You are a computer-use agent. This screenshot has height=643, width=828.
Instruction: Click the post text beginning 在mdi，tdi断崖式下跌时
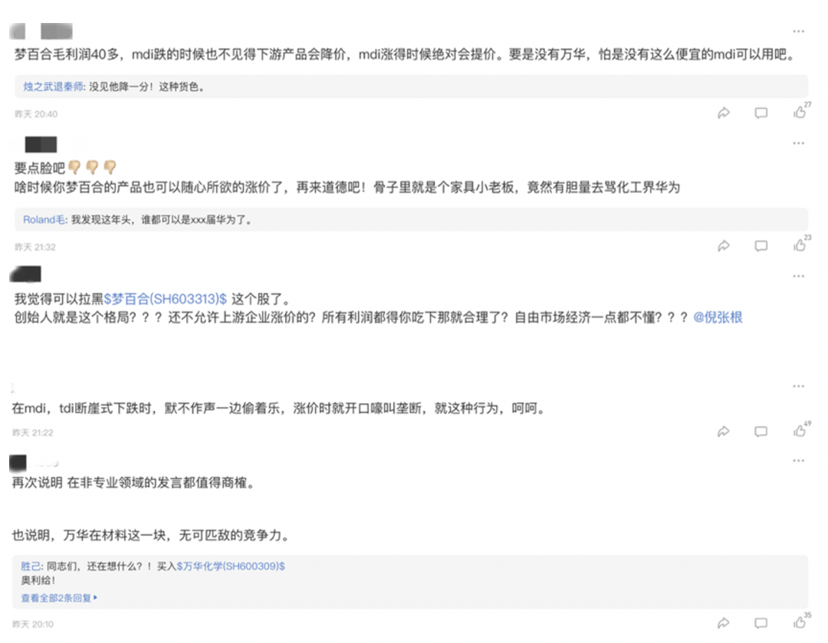pyautogui.click(x=279, y=408)
